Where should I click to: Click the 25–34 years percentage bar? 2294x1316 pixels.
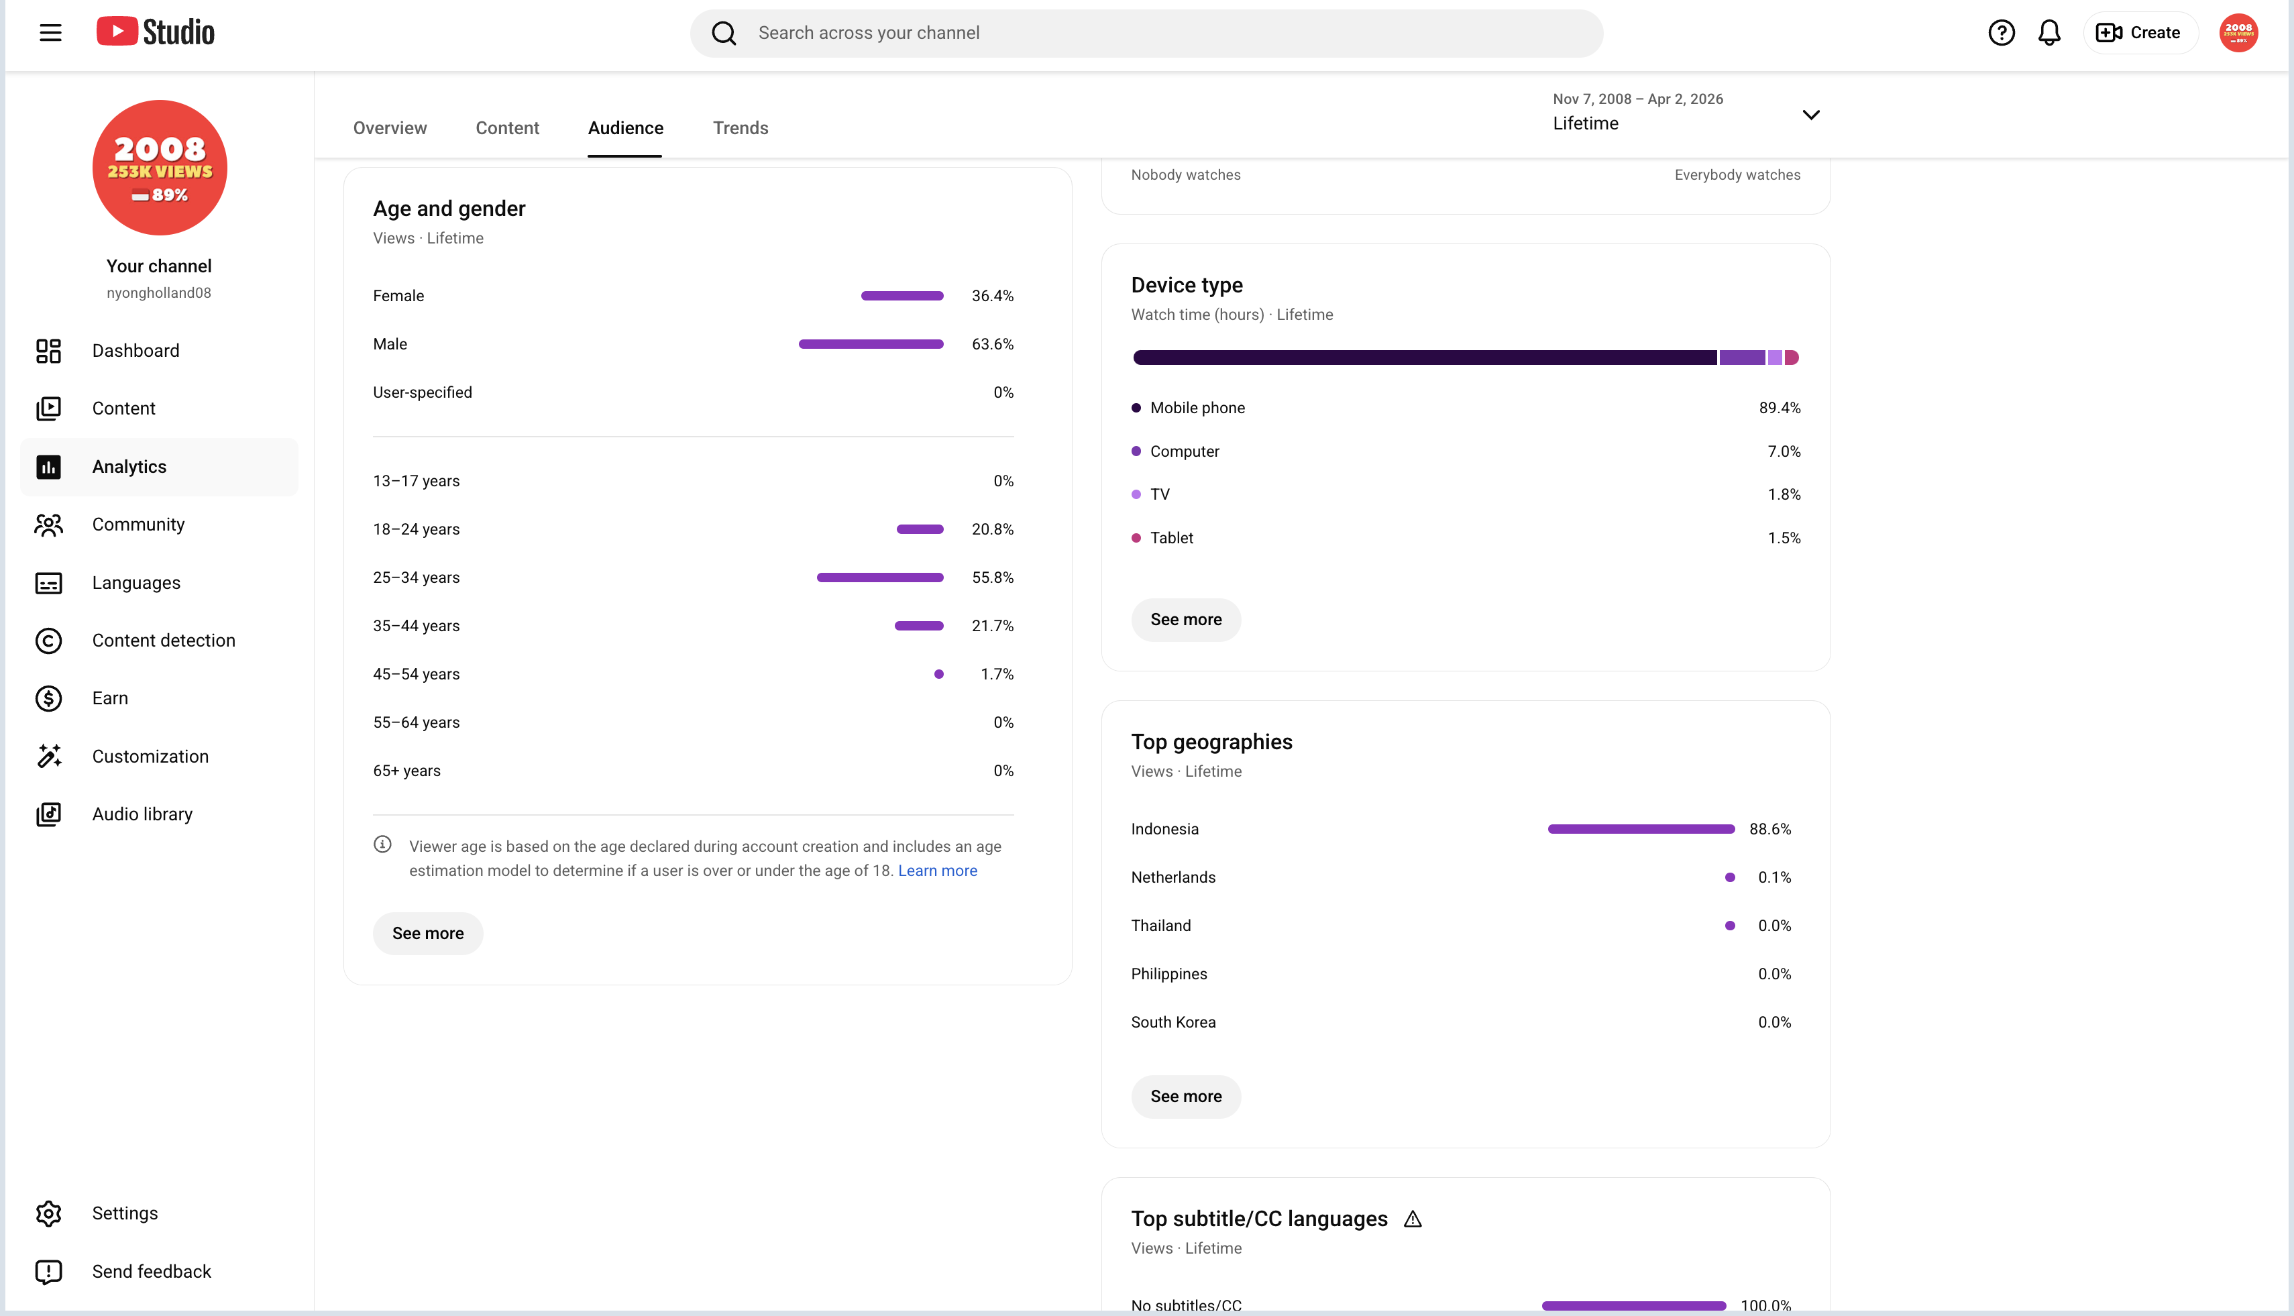[x=879, y=578]
